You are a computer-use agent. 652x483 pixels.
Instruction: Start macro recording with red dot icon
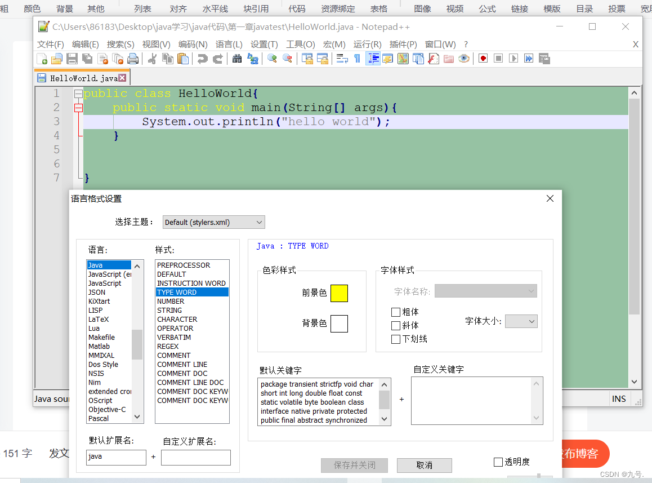(483, 59)
